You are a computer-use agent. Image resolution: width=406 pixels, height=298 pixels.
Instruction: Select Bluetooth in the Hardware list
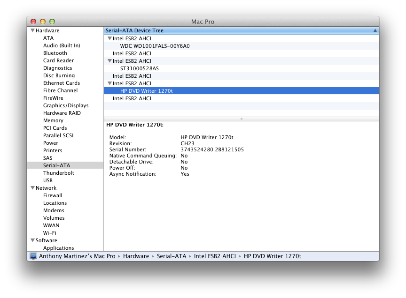click(55, 53)
